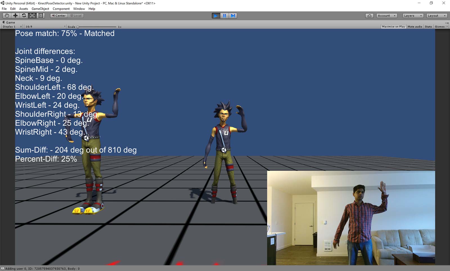450x271 pixels.
Task: Open the Component menu
Action: pyautogui.click(x=61, y=9)
